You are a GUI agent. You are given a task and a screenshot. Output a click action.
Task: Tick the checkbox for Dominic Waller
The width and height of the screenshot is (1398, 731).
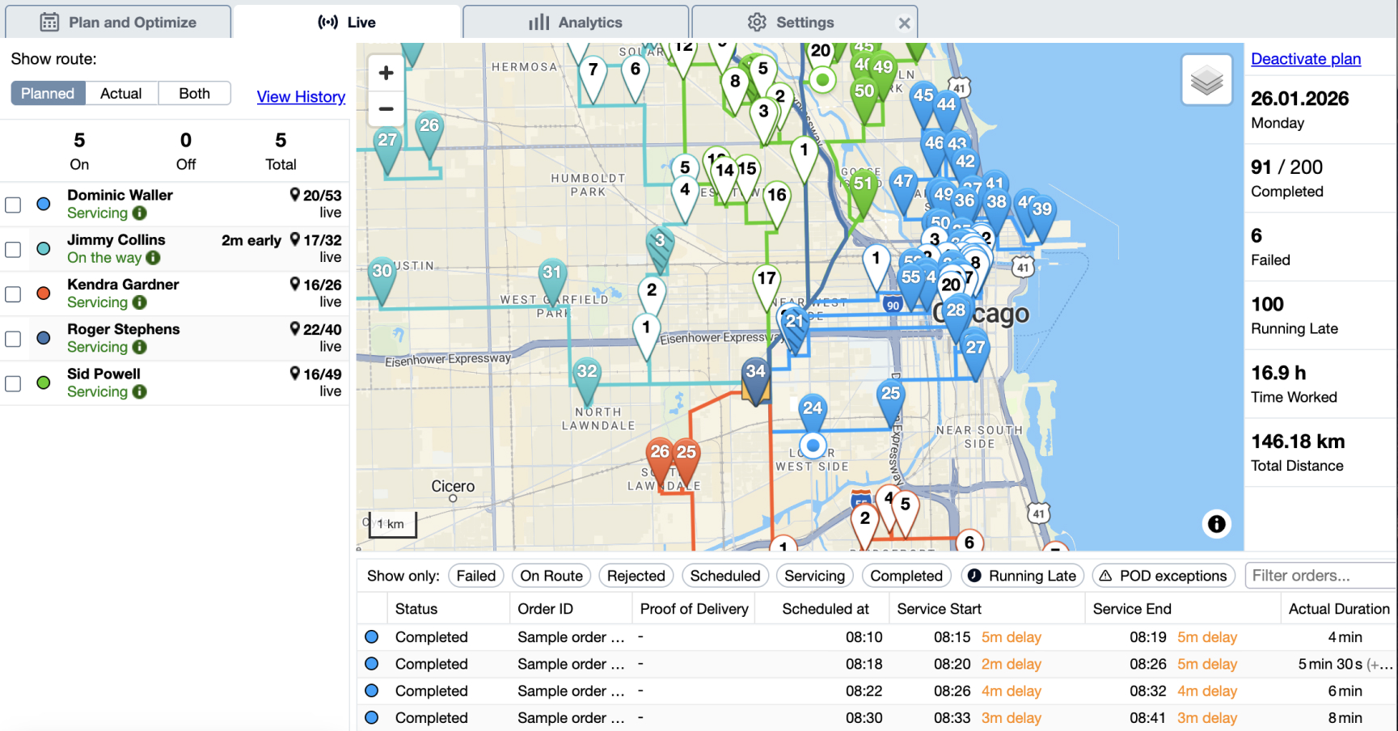click(13, 205)
